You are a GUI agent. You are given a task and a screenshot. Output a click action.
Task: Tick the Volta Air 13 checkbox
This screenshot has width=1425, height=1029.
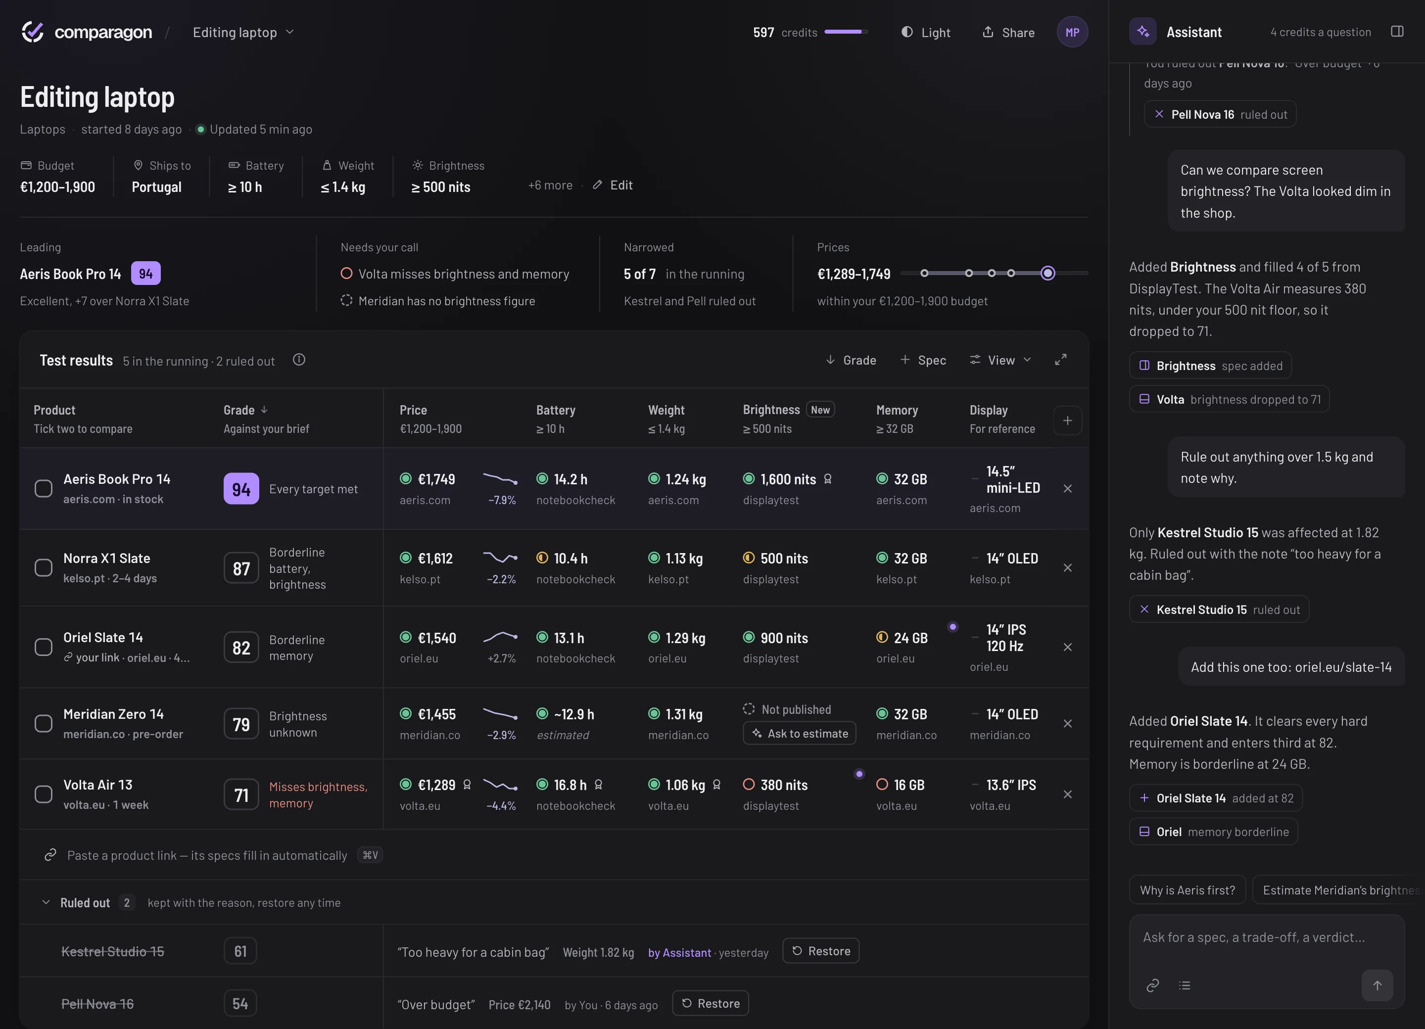click(44, 794)
